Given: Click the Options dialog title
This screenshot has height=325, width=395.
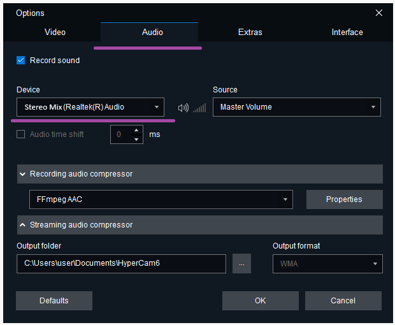Looking at the screenshot, I should pos(30,13).
